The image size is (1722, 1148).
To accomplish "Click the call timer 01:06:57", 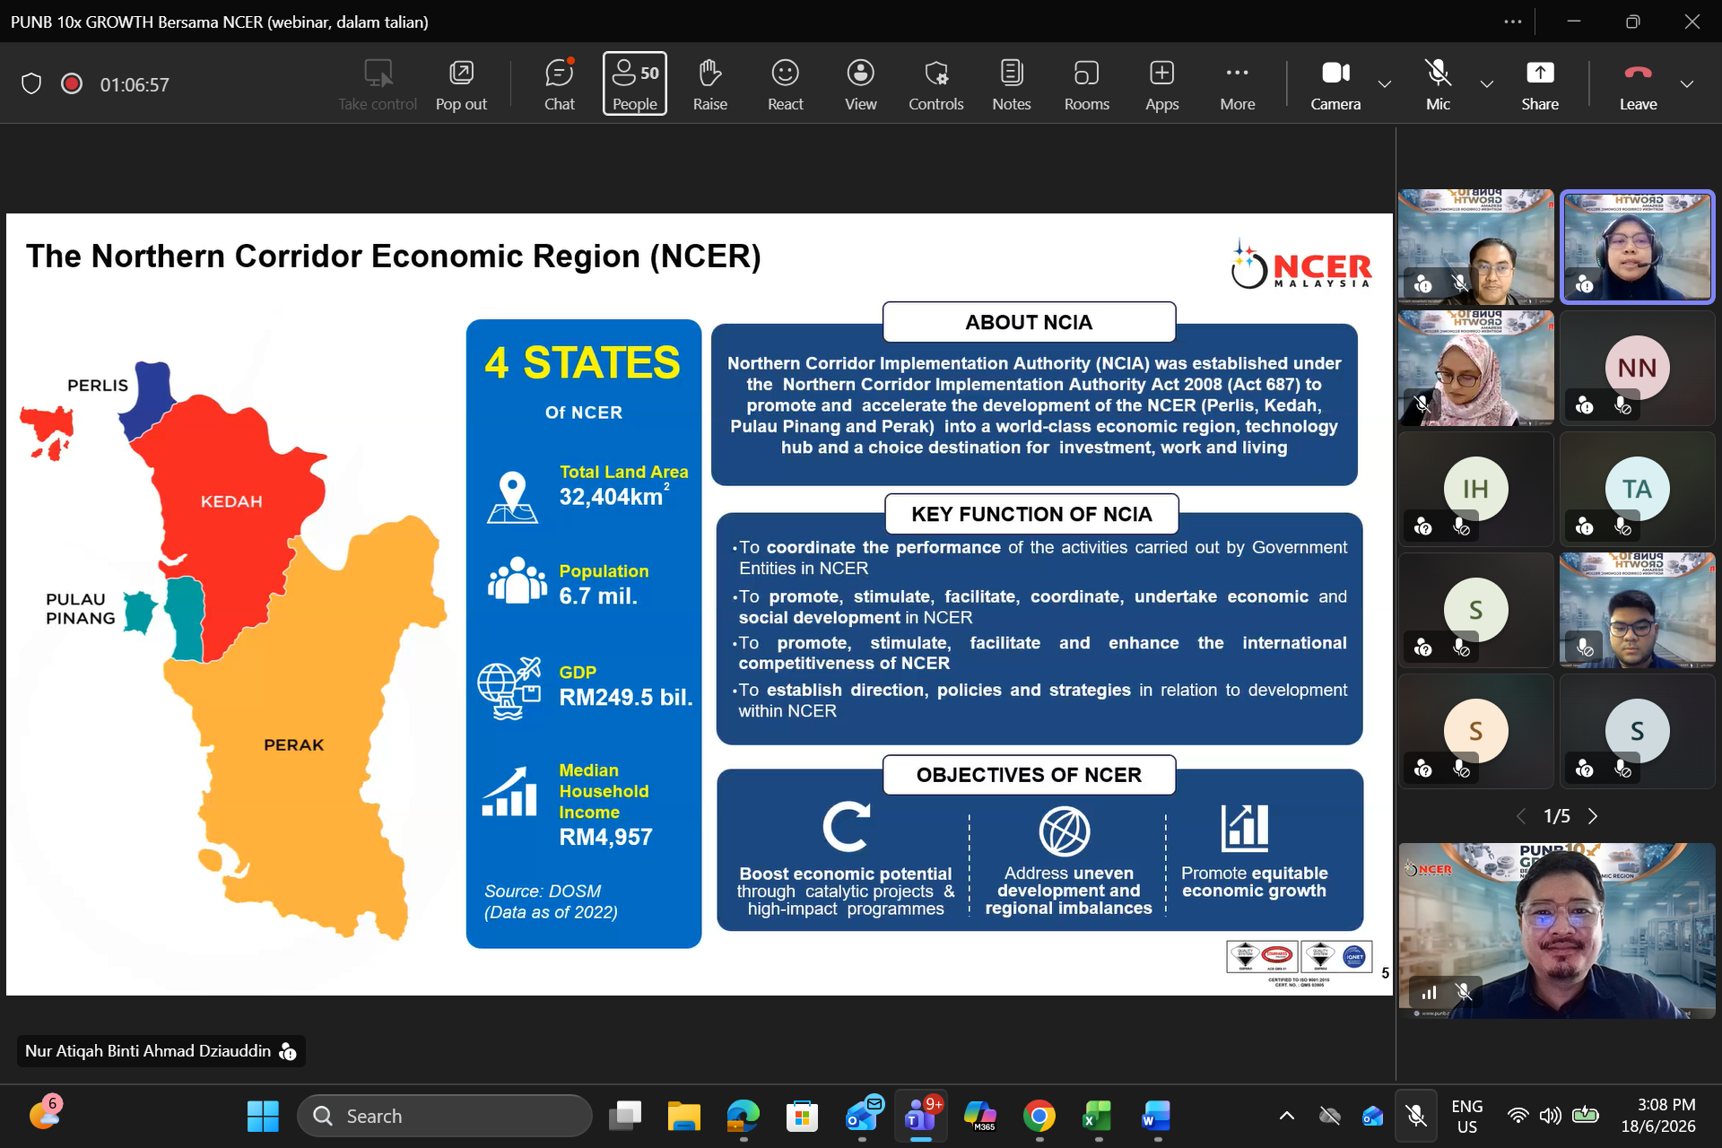I will click(135, 85).
